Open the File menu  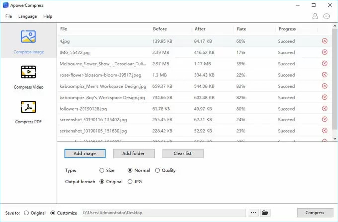click(9, 16)
